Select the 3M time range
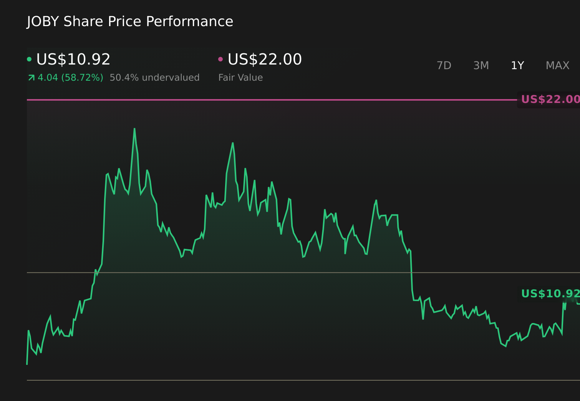Screen dimensions: 580x401 (x=481, y=66)
